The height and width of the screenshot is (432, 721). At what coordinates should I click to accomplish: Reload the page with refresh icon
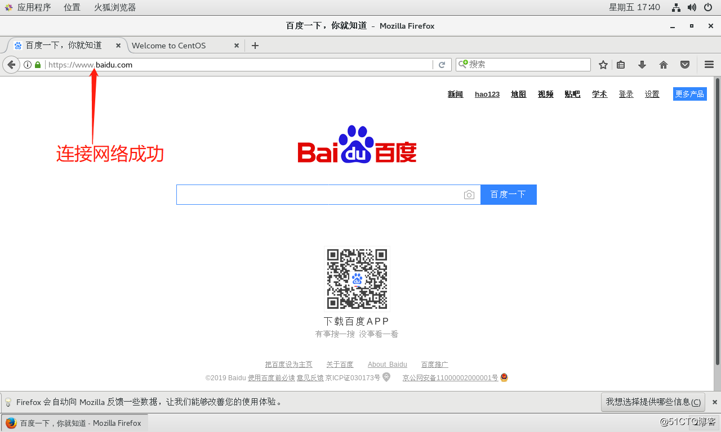[442, 65]
